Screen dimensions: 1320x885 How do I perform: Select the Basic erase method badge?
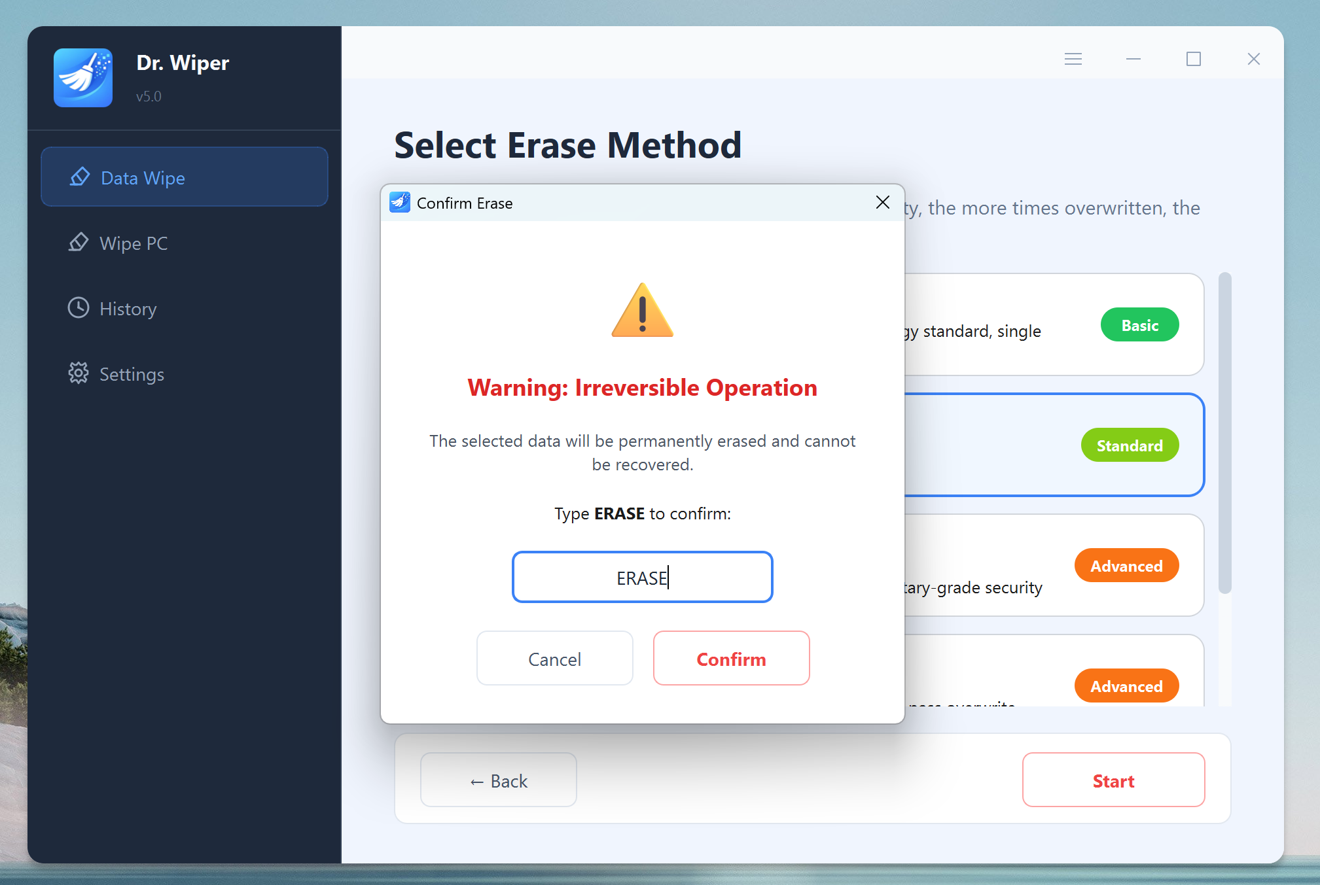pyautogui.click(x=1139, y=325)
